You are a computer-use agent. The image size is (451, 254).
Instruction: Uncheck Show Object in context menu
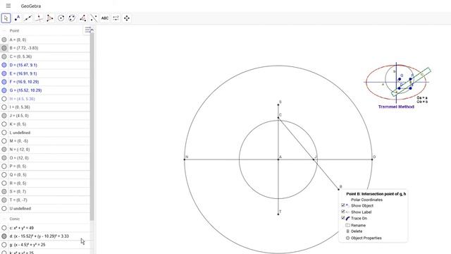(343, 205)
